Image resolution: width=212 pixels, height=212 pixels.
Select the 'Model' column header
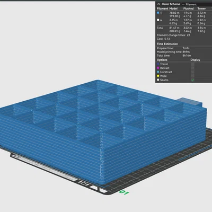(x=173, y=8)
